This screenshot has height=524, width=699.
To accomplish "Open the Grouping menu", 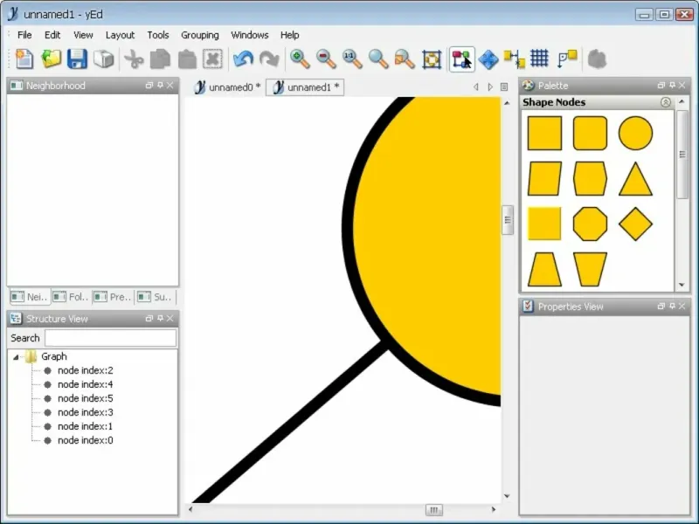I will click(x=200, y=35).
